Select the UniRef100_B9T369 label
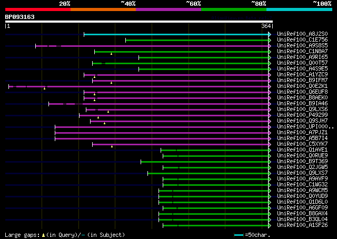This screenshot has width=337, height=239. tap(302, 162)
